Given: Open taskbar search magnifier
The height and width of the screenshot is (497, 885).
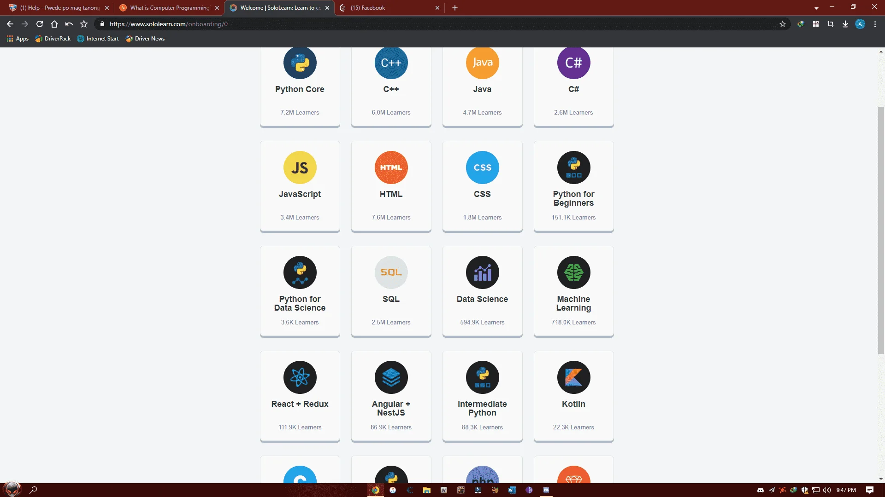Looking at the screenshot, I should click(33, 490).
